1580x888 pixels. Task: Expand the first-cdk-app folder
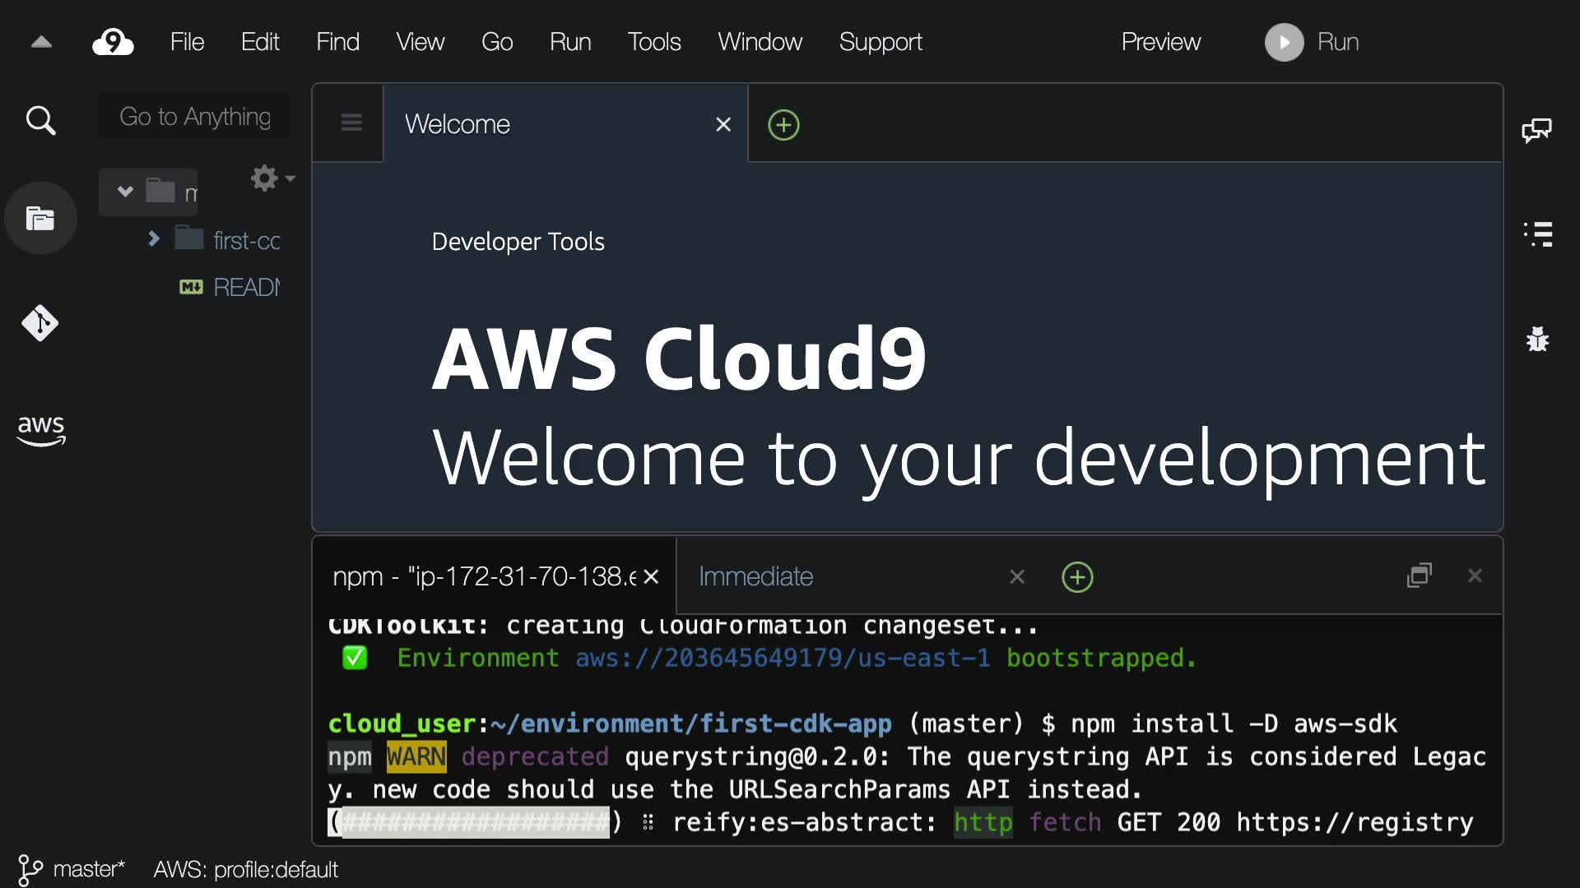click(x=153, y=239)
